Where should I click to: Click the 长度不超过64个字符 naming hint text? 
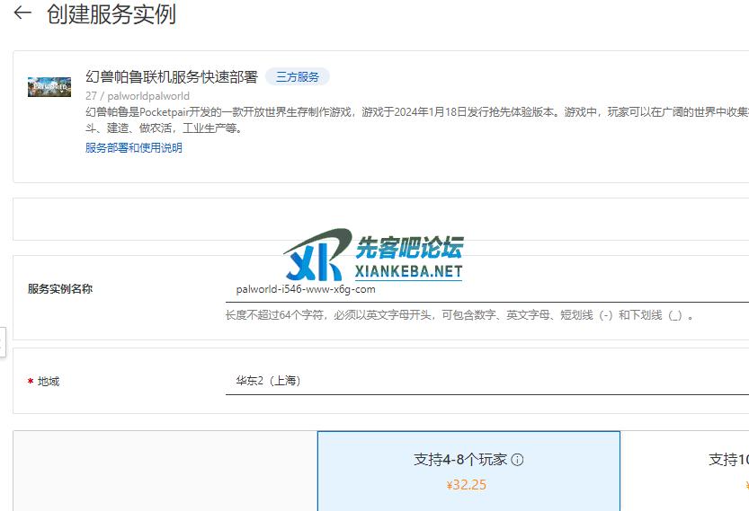click(x=459, y=316)
